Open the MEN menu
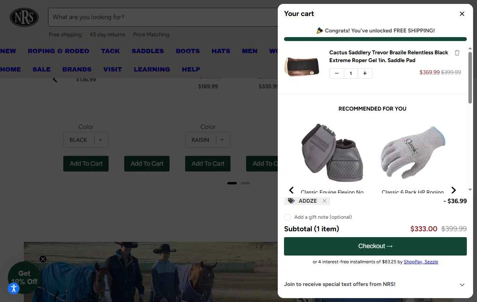Image resolution: width=477 pixels, height=302 pixels. [x=250, y=51]
